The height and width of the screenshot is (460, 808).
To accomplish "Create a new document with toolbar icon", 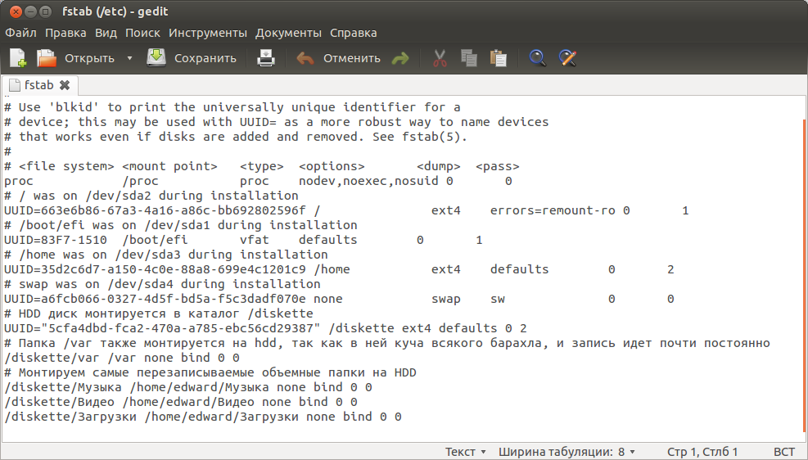I will [18, 58].
